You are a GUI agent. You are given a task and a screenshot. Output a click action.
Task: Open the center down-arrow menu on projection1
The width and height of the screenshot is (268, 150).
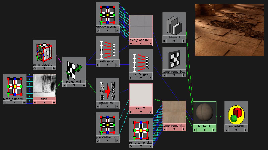click(x=74, y=85)
